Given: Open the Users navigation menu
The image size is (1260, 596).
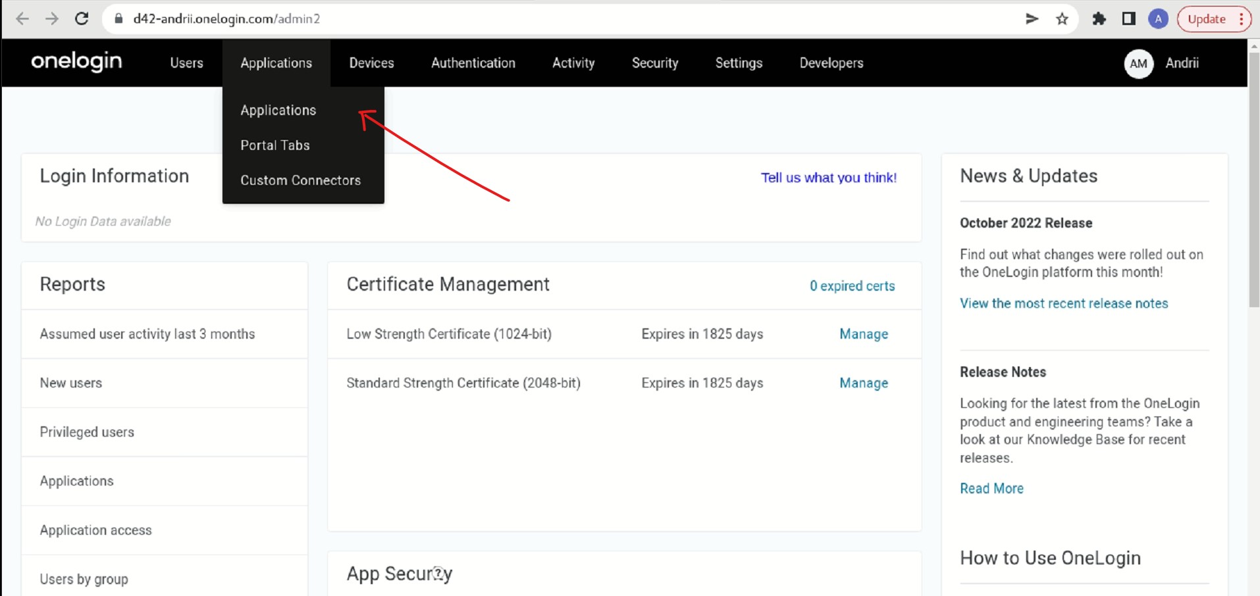Looking at the screenshot, I should (186, 63).
